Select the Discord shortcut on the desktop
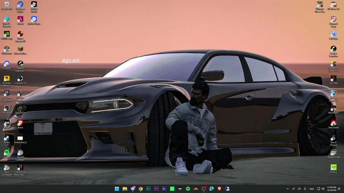Screen dimensions: 344x193 tap(7, 65)
